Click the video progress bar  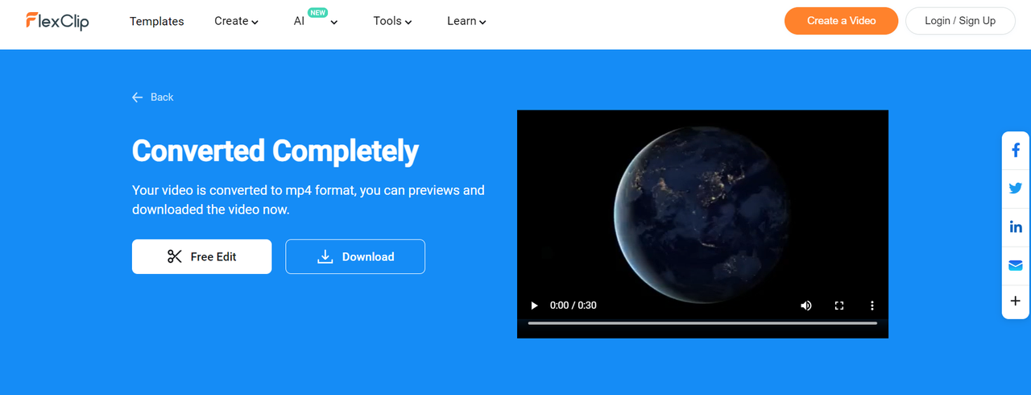coord(702,323)
